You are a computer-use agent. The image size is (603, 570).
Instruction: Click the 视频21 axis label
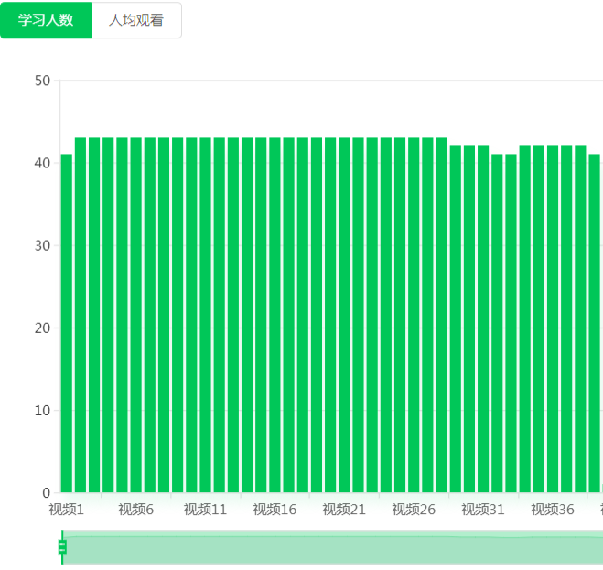[345, 510]
